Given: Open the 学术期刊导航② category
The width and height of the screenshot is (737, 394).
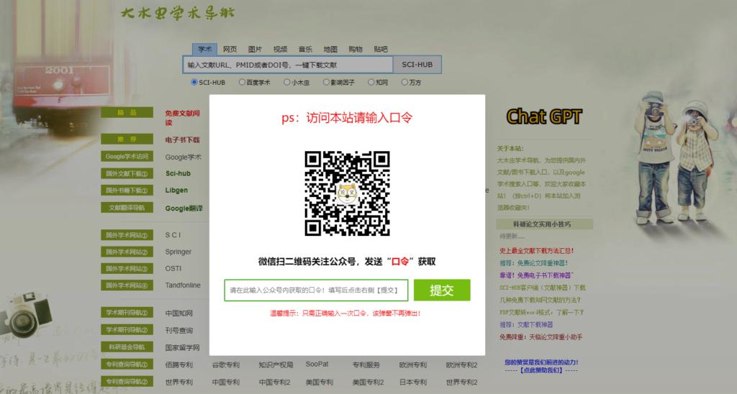Looking at the screenshot, I should pyautogui.click(x=127, y=330).
